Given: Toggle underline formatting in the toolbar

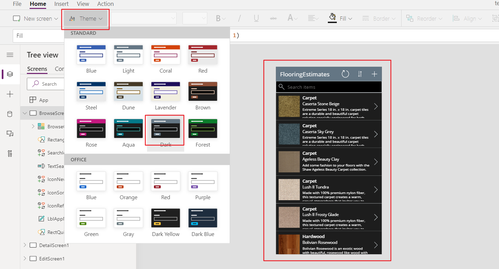Looking at the screenshot, I should [256, 18].
